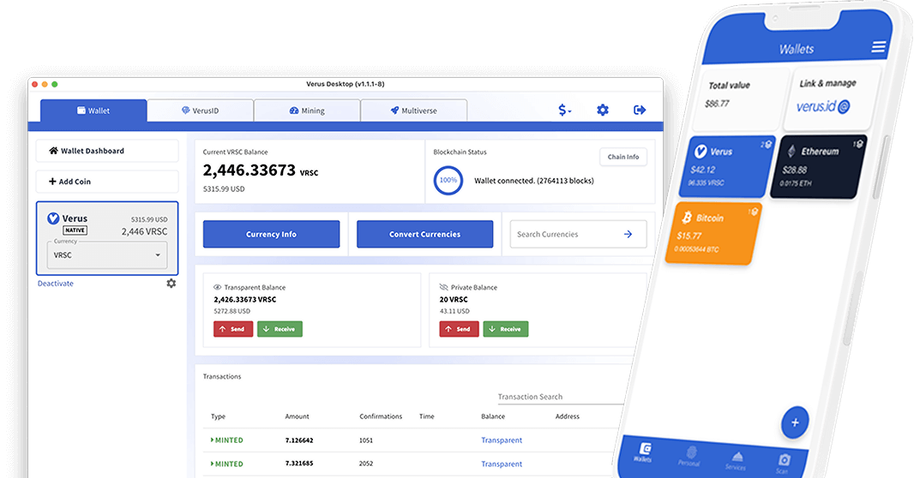Focus the Transaction Search field
The image size is (914, 478).
(x=560, y=397)
